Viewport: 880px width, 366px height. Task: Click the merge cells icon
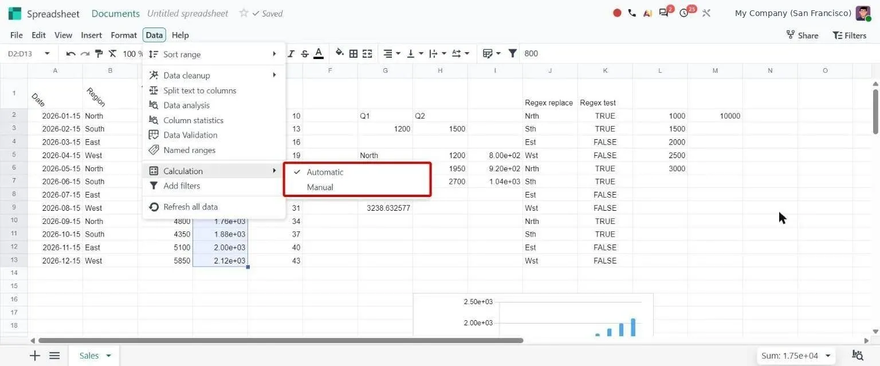[367, 54]
